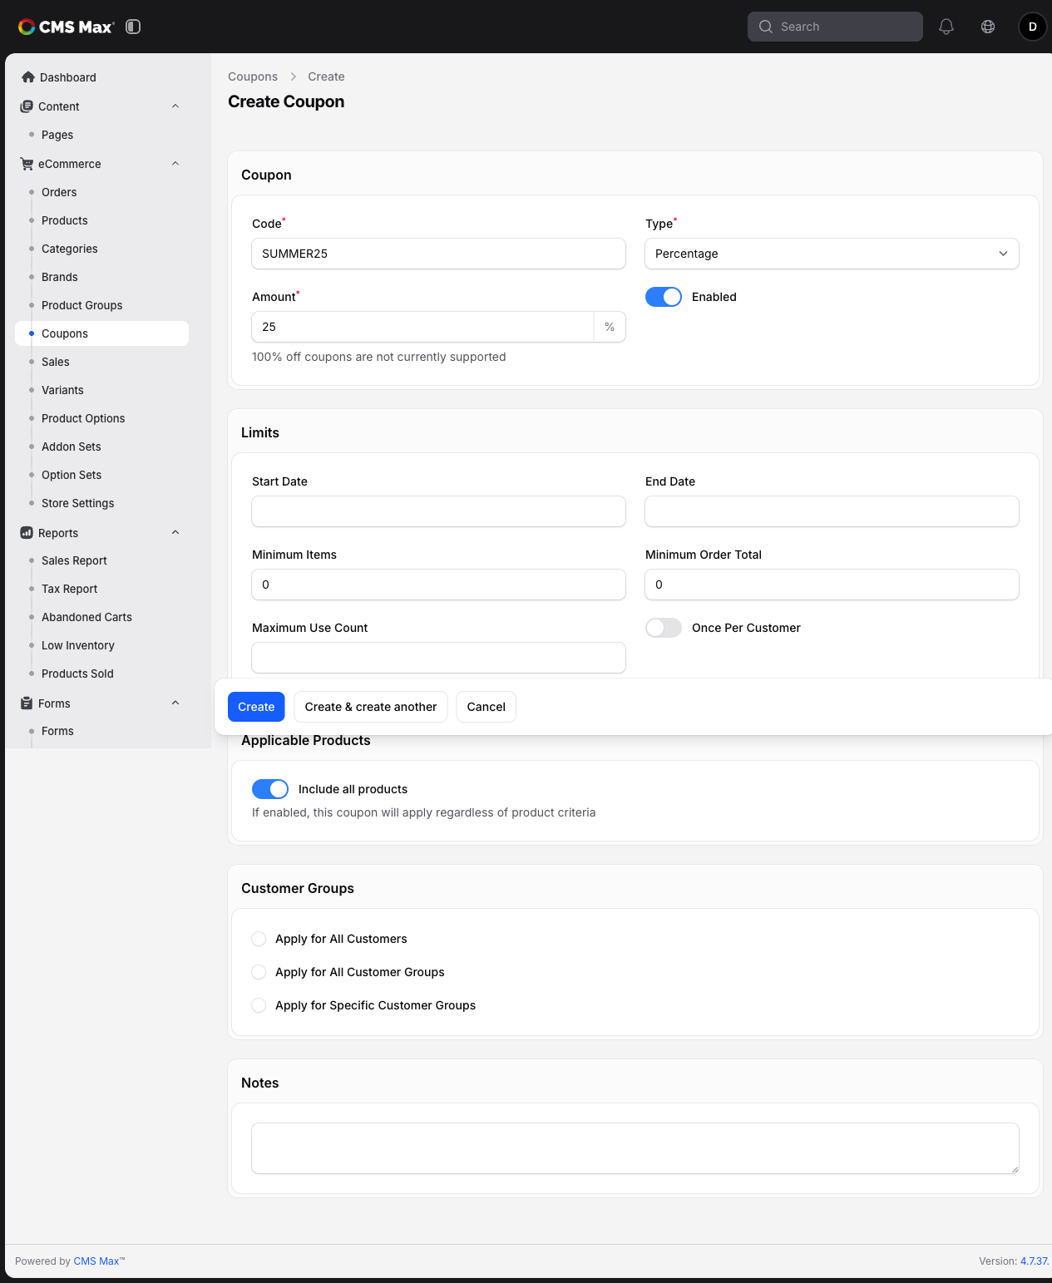Collapse the Reports section
The width and height of the screenshot is (1052, 1283).
point(175,533)
